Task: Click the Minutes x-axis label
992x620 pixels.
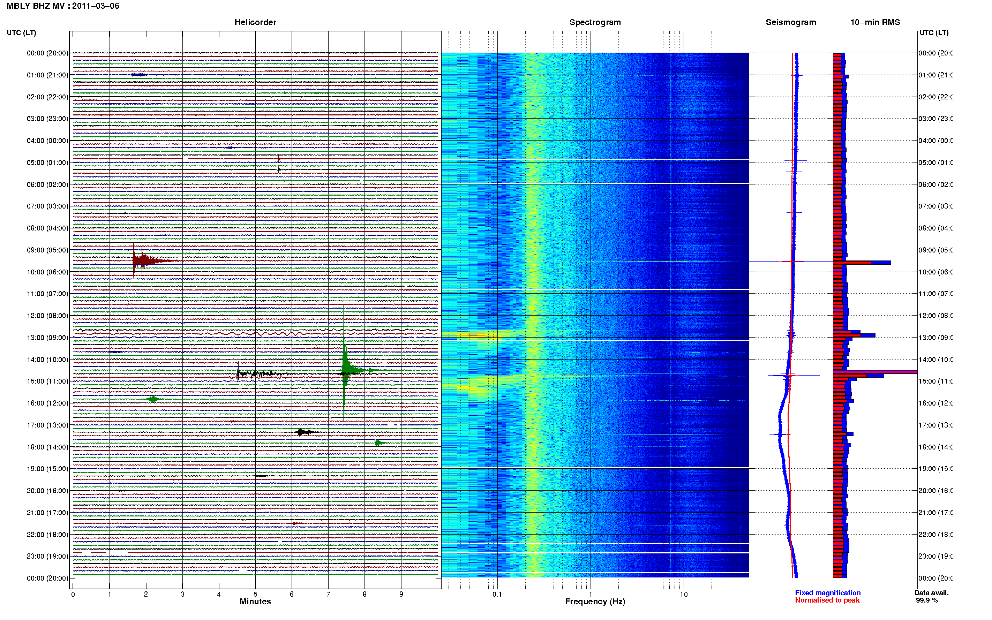Action: [x=255, y=602]
